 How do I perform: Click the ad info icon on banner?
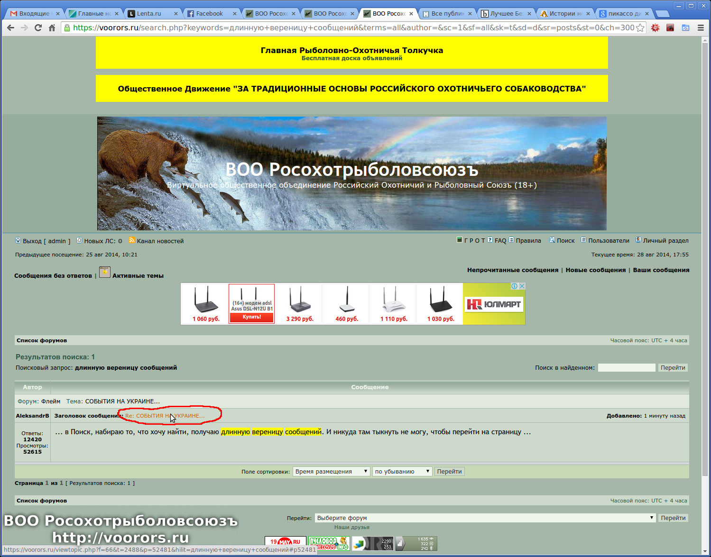click(x=514, y=286)
